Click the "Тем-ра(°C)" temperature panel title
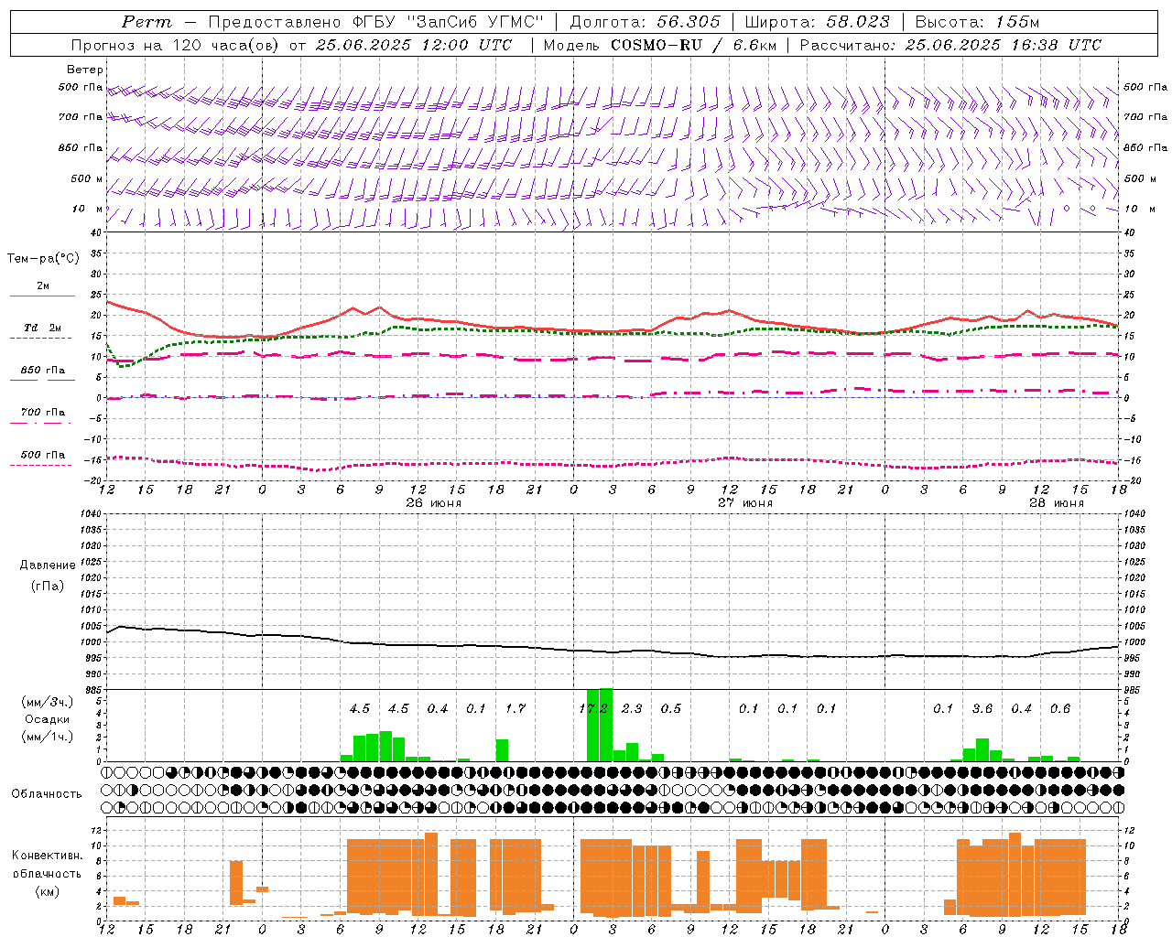The width and height of the screenshot is (1172, 937). (43, 259)
